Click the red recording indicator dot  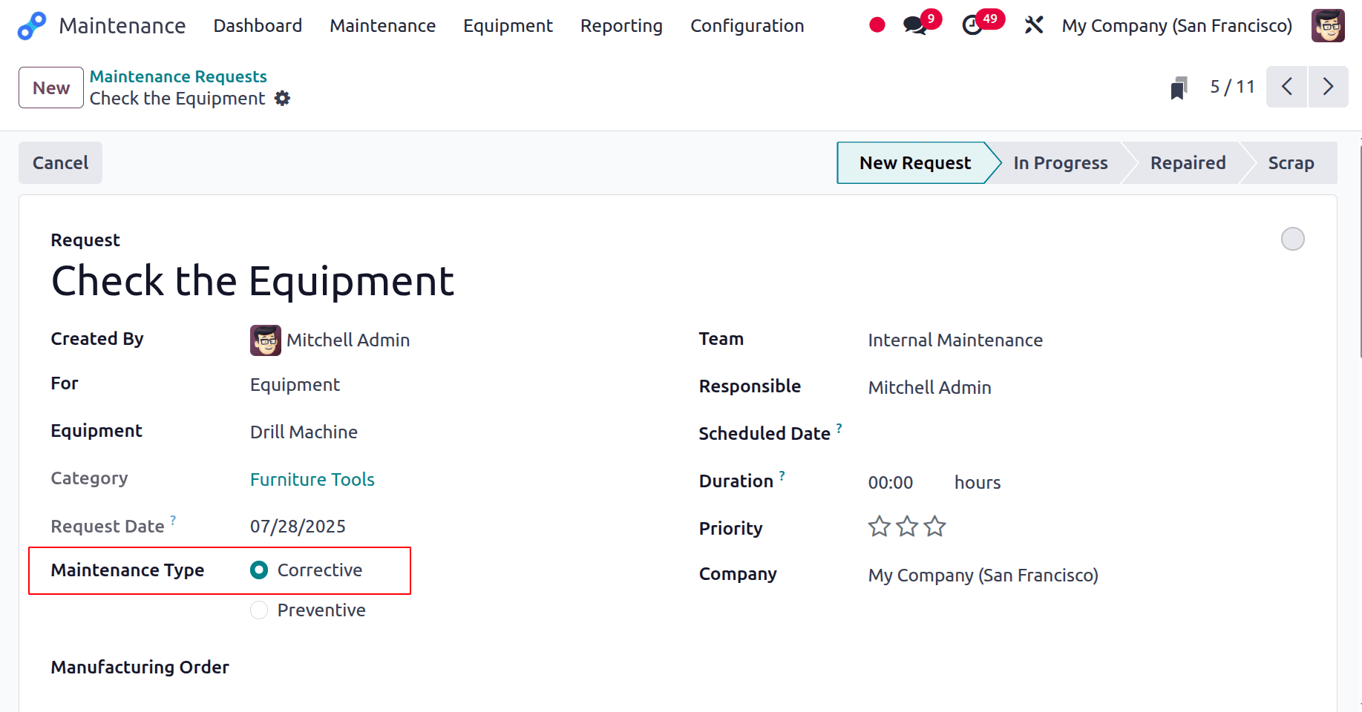tap(877, 25)
